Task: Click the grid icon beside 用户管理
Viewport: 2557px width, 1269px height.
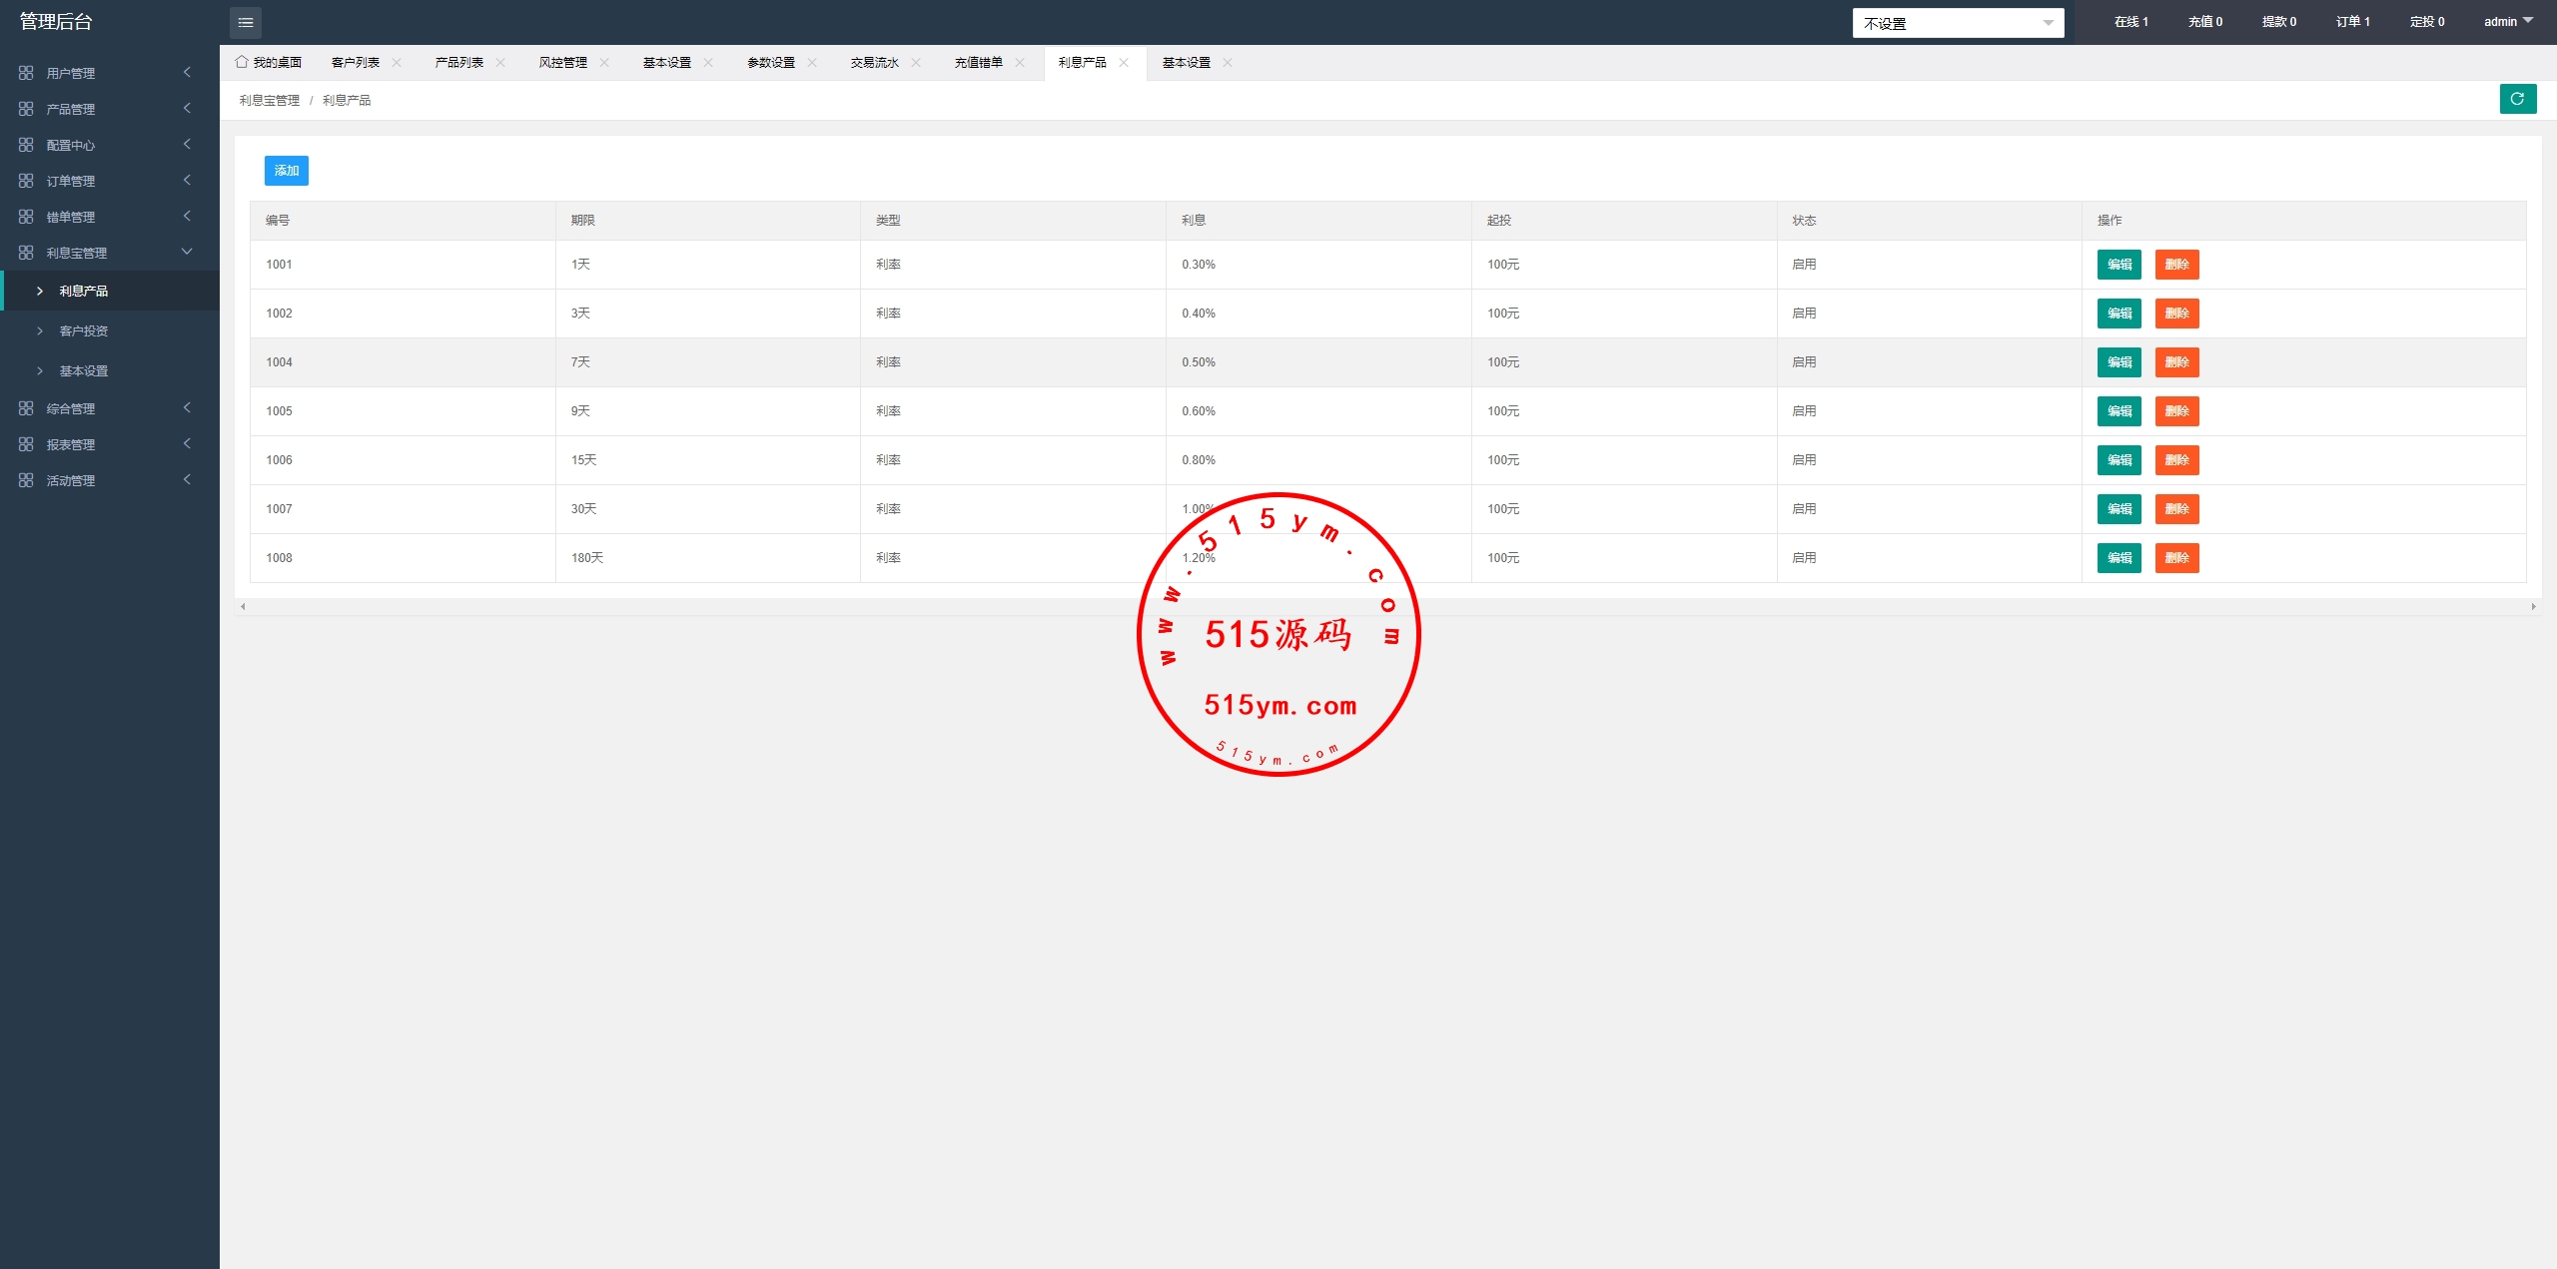Action: 26,73
